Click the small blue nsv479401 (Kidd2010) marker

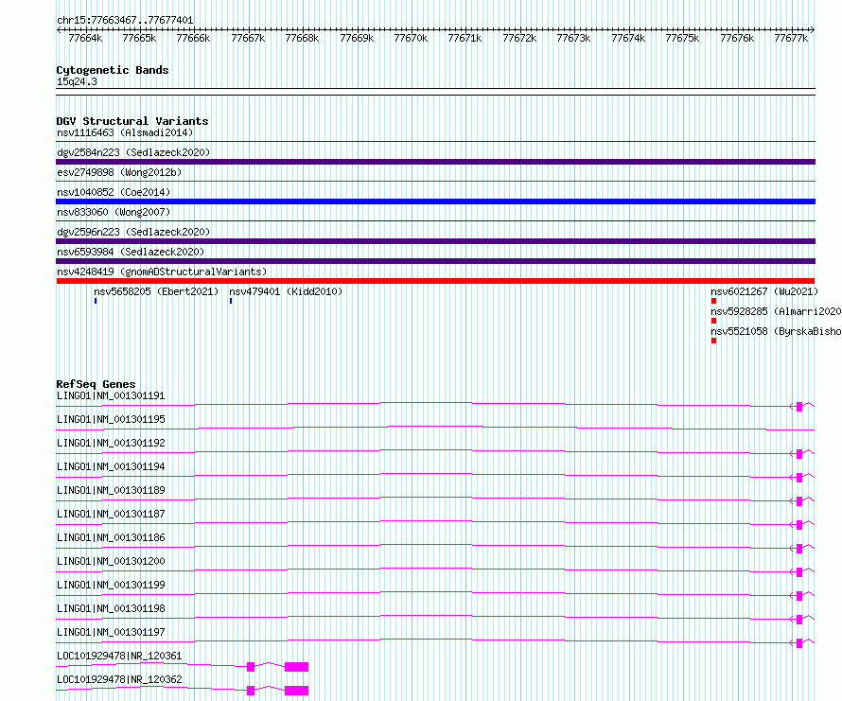[x=231, y=301]
